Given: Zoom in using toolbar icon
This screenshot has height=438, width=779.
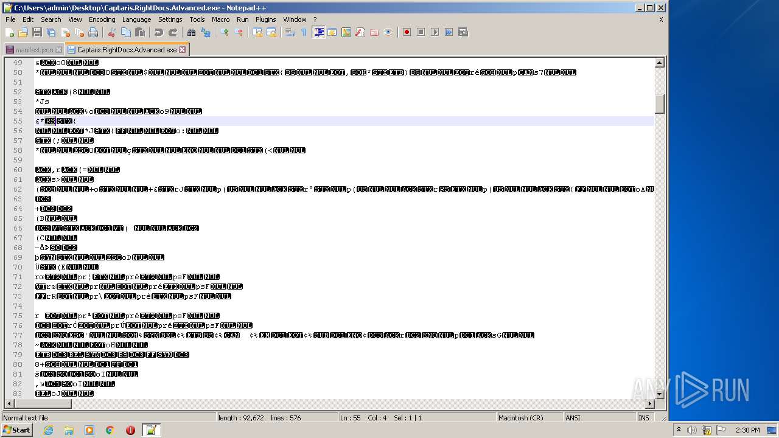Looking at the screenshot, I should point(225,32).
